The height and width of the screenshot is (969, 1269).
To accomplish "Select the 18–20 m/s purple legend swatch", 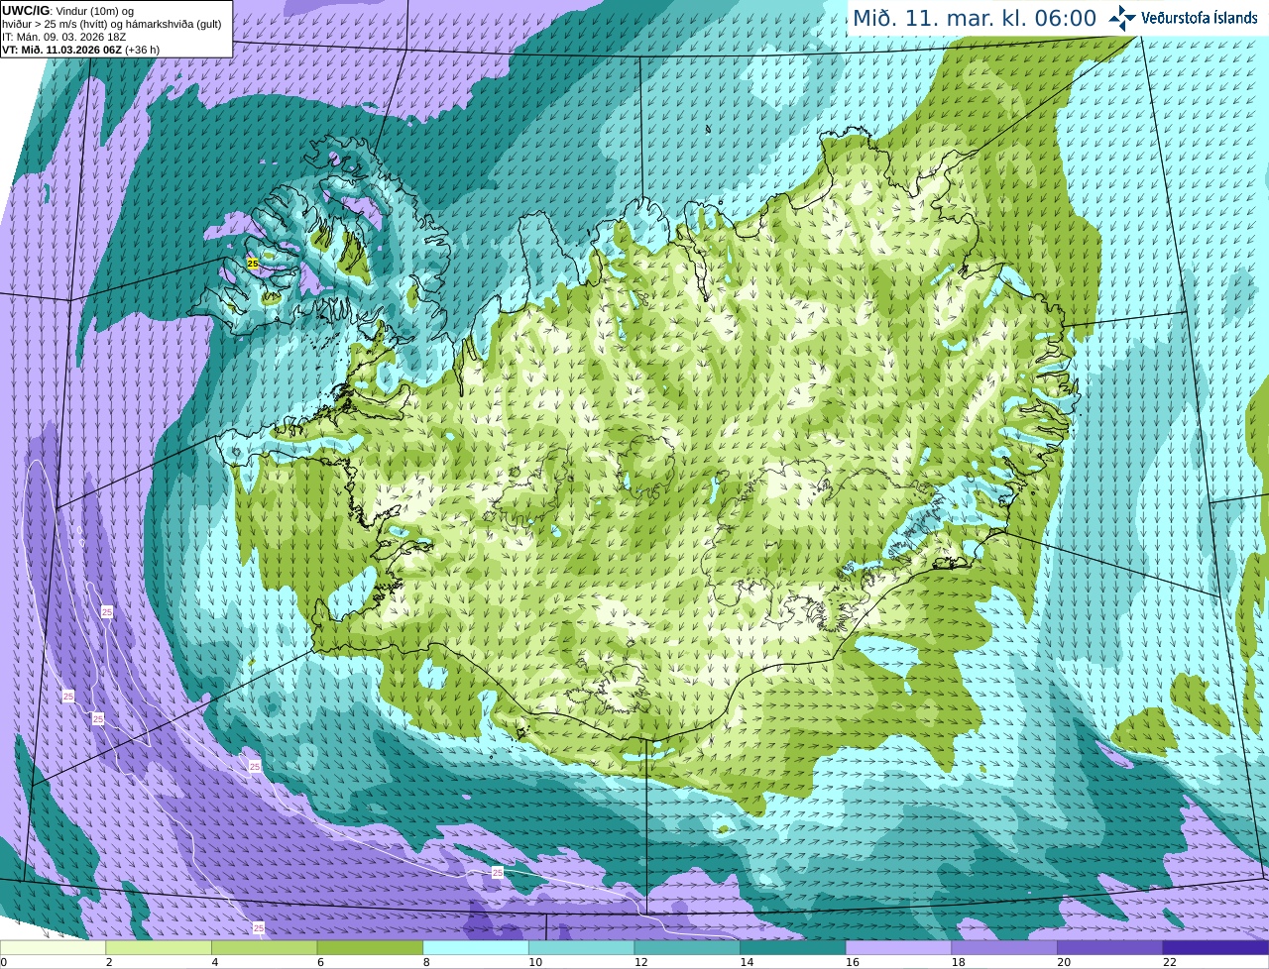I will coord(1004,947).
